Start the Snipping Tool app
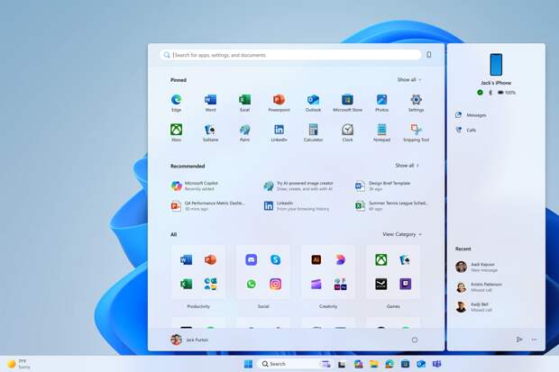 (416, 130)
